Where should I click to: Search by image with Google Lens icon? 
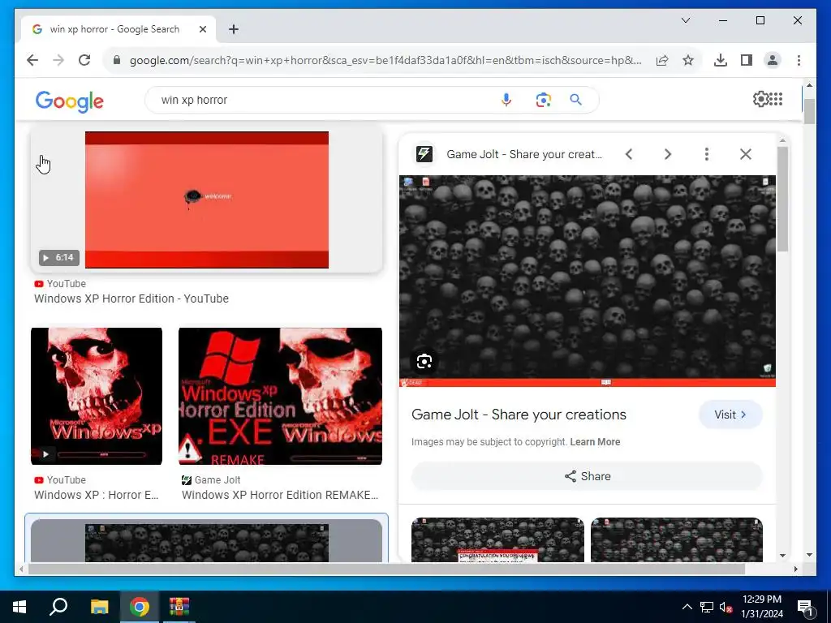point(543,100)
